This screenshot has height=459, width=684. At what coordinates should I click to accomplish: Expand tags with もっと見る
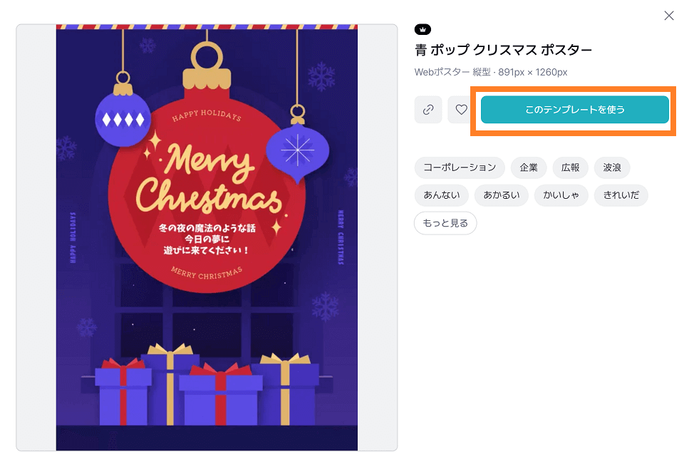click(x=445, y=223)
